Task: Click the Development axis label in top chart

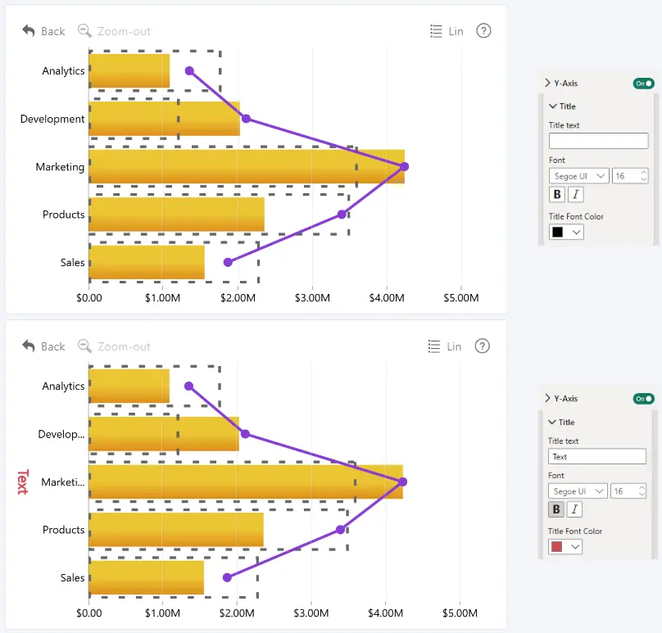Action: (52, 119)
